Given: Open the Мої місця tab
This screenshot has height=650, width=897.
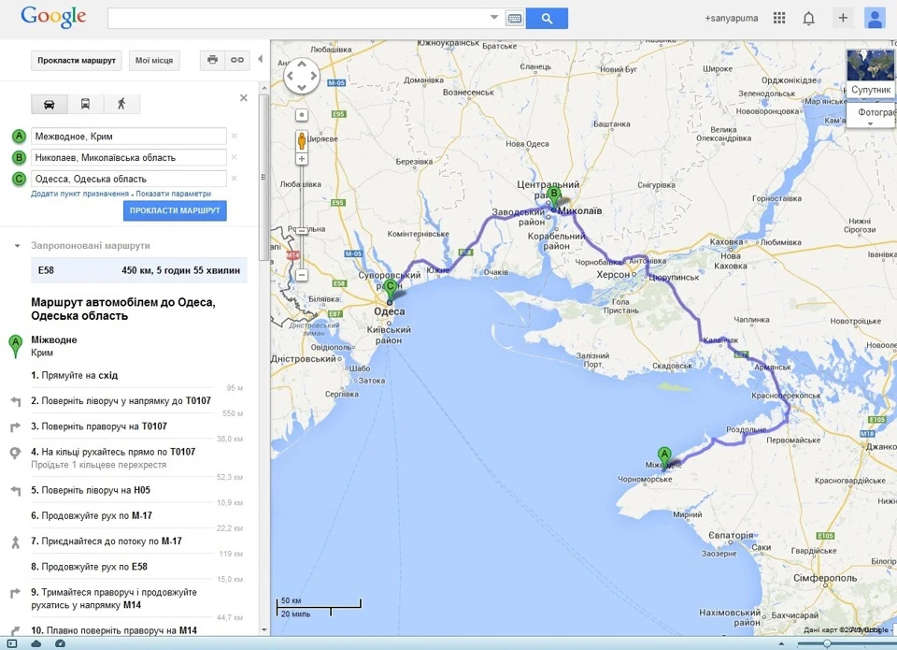Looking at the screenshot, I should point(154,60).
